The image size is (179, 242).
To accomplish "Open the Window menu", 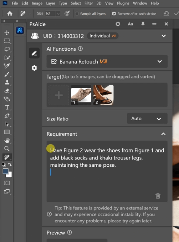I will click(x=140, y=3).
